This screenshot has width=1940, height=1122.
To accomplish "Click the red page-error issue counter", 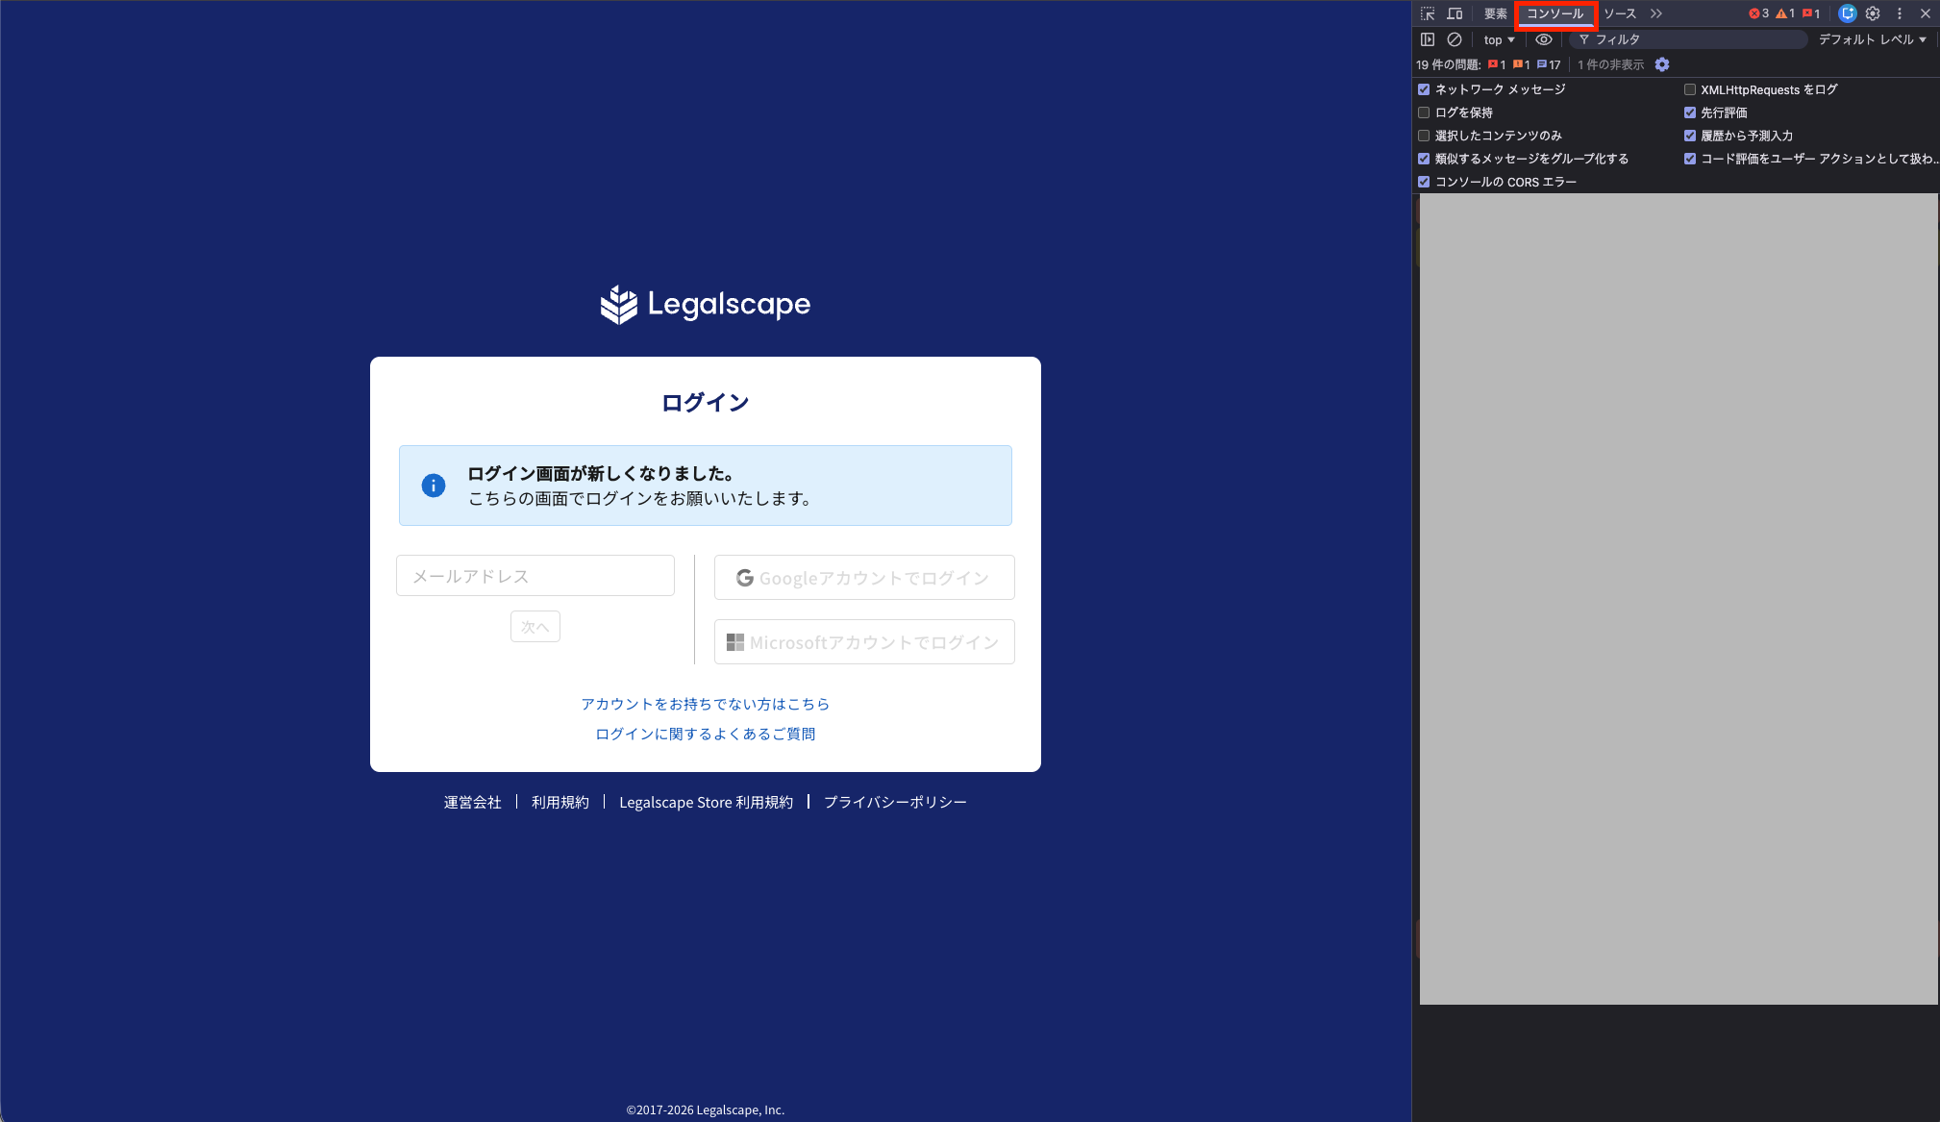I will (1497, 64).
